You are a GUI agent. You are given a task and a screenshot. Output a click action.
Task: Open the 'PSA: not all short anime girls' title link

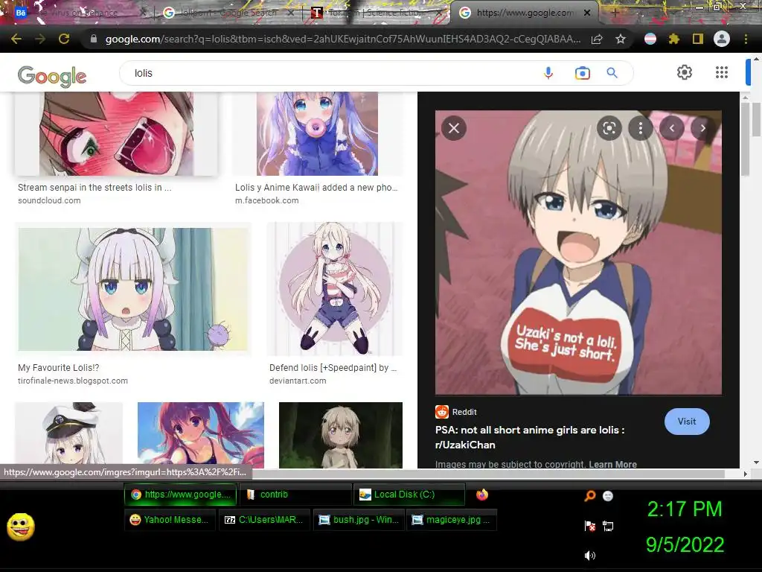(530, 437)
